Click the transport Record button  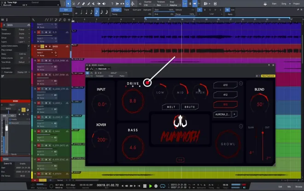pyautogui.click(x=156, y=186)
